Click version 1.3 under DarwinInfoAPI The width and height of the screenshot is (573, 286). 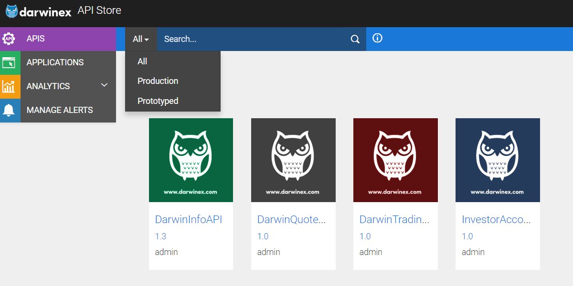[160, 236]
